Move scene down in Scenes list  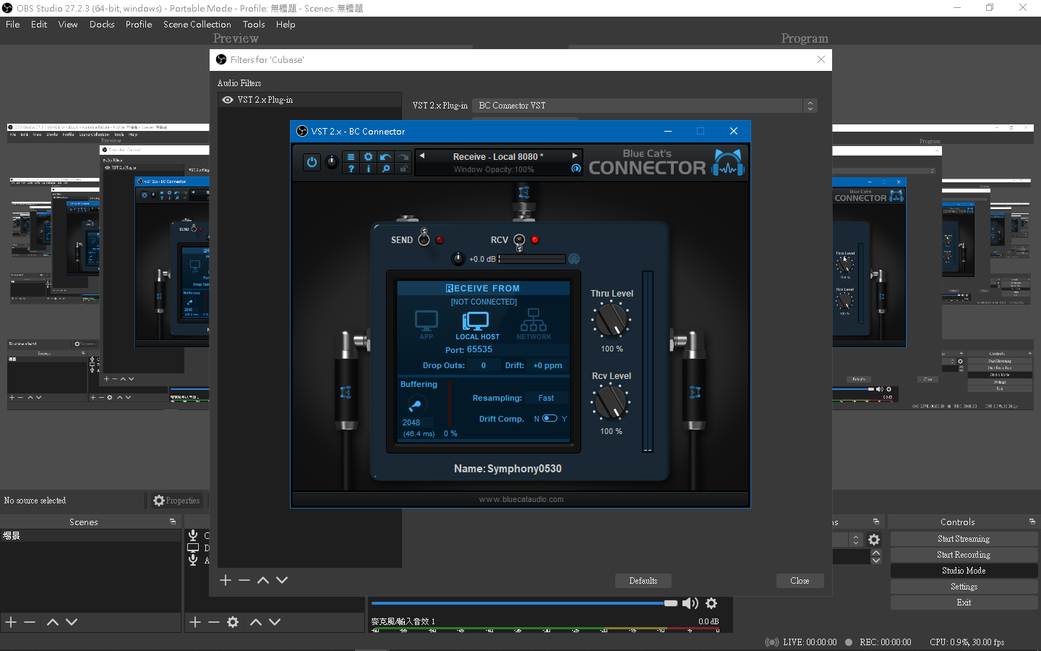pos(72,622)
